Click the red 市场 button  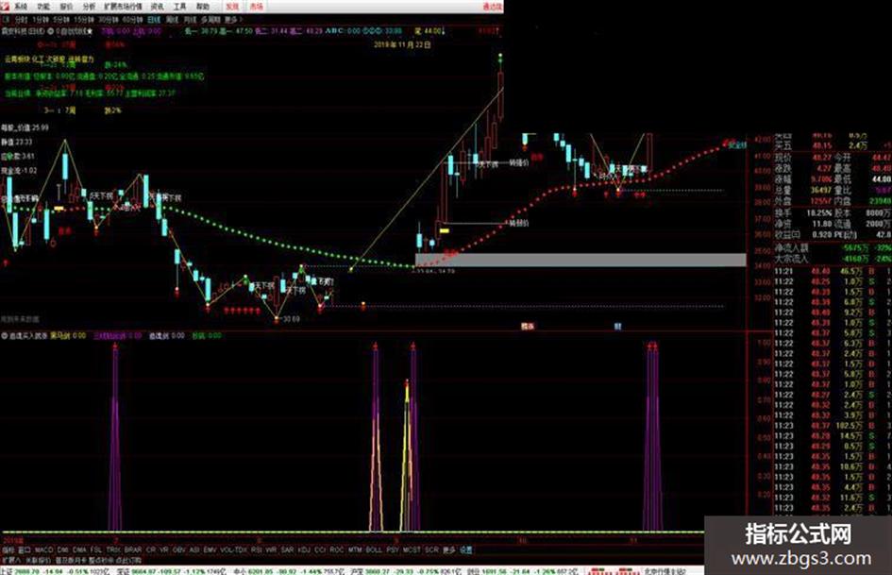pos(256,7)
